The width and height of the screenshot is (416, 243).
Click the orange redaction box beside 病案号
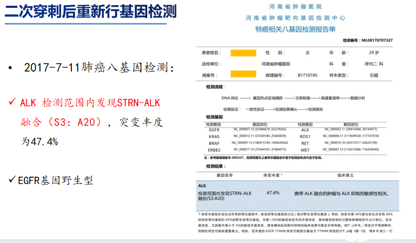[242, 75]
